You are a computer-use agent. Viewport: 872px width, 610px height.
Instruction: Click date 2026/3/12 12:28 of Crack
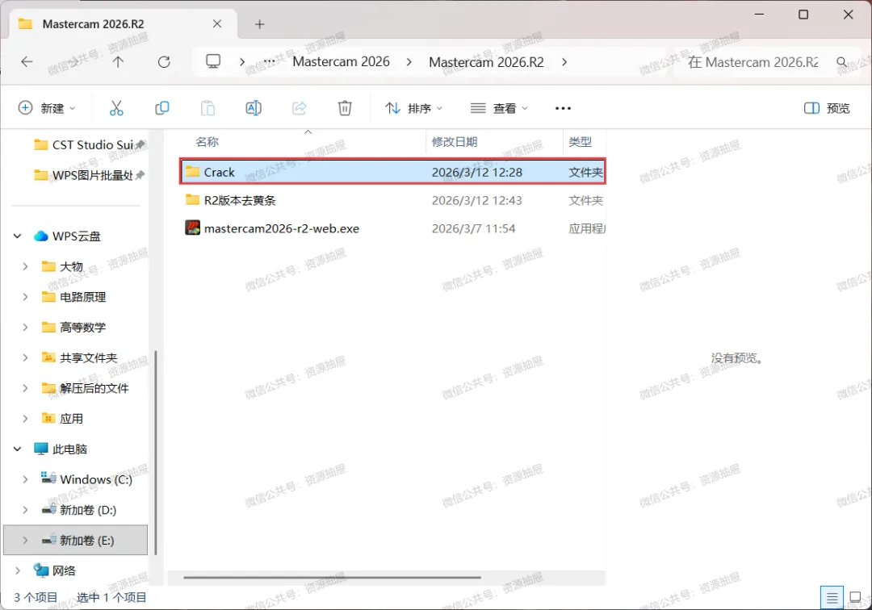tap(476, 172)
